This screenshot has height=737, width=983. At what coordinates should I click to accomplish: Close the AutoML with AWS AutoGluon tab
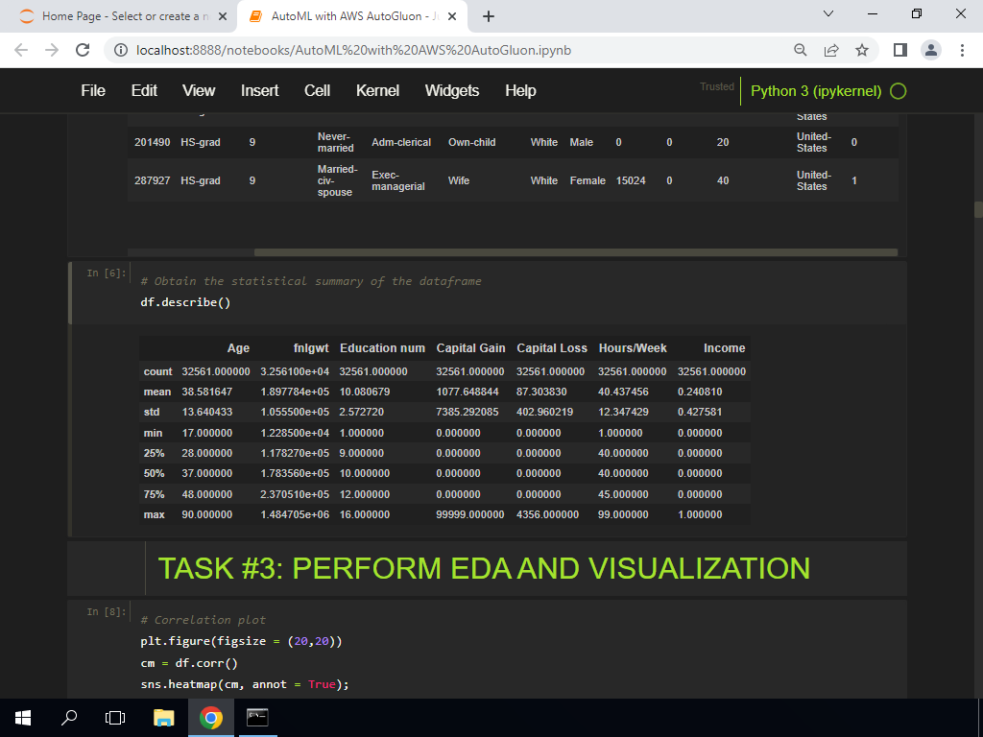pos(453,16)
